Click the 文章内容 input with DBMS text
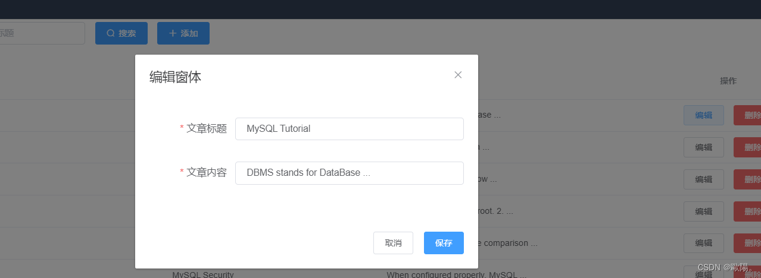This screenshot has height=278, width=761. point(349,173)
